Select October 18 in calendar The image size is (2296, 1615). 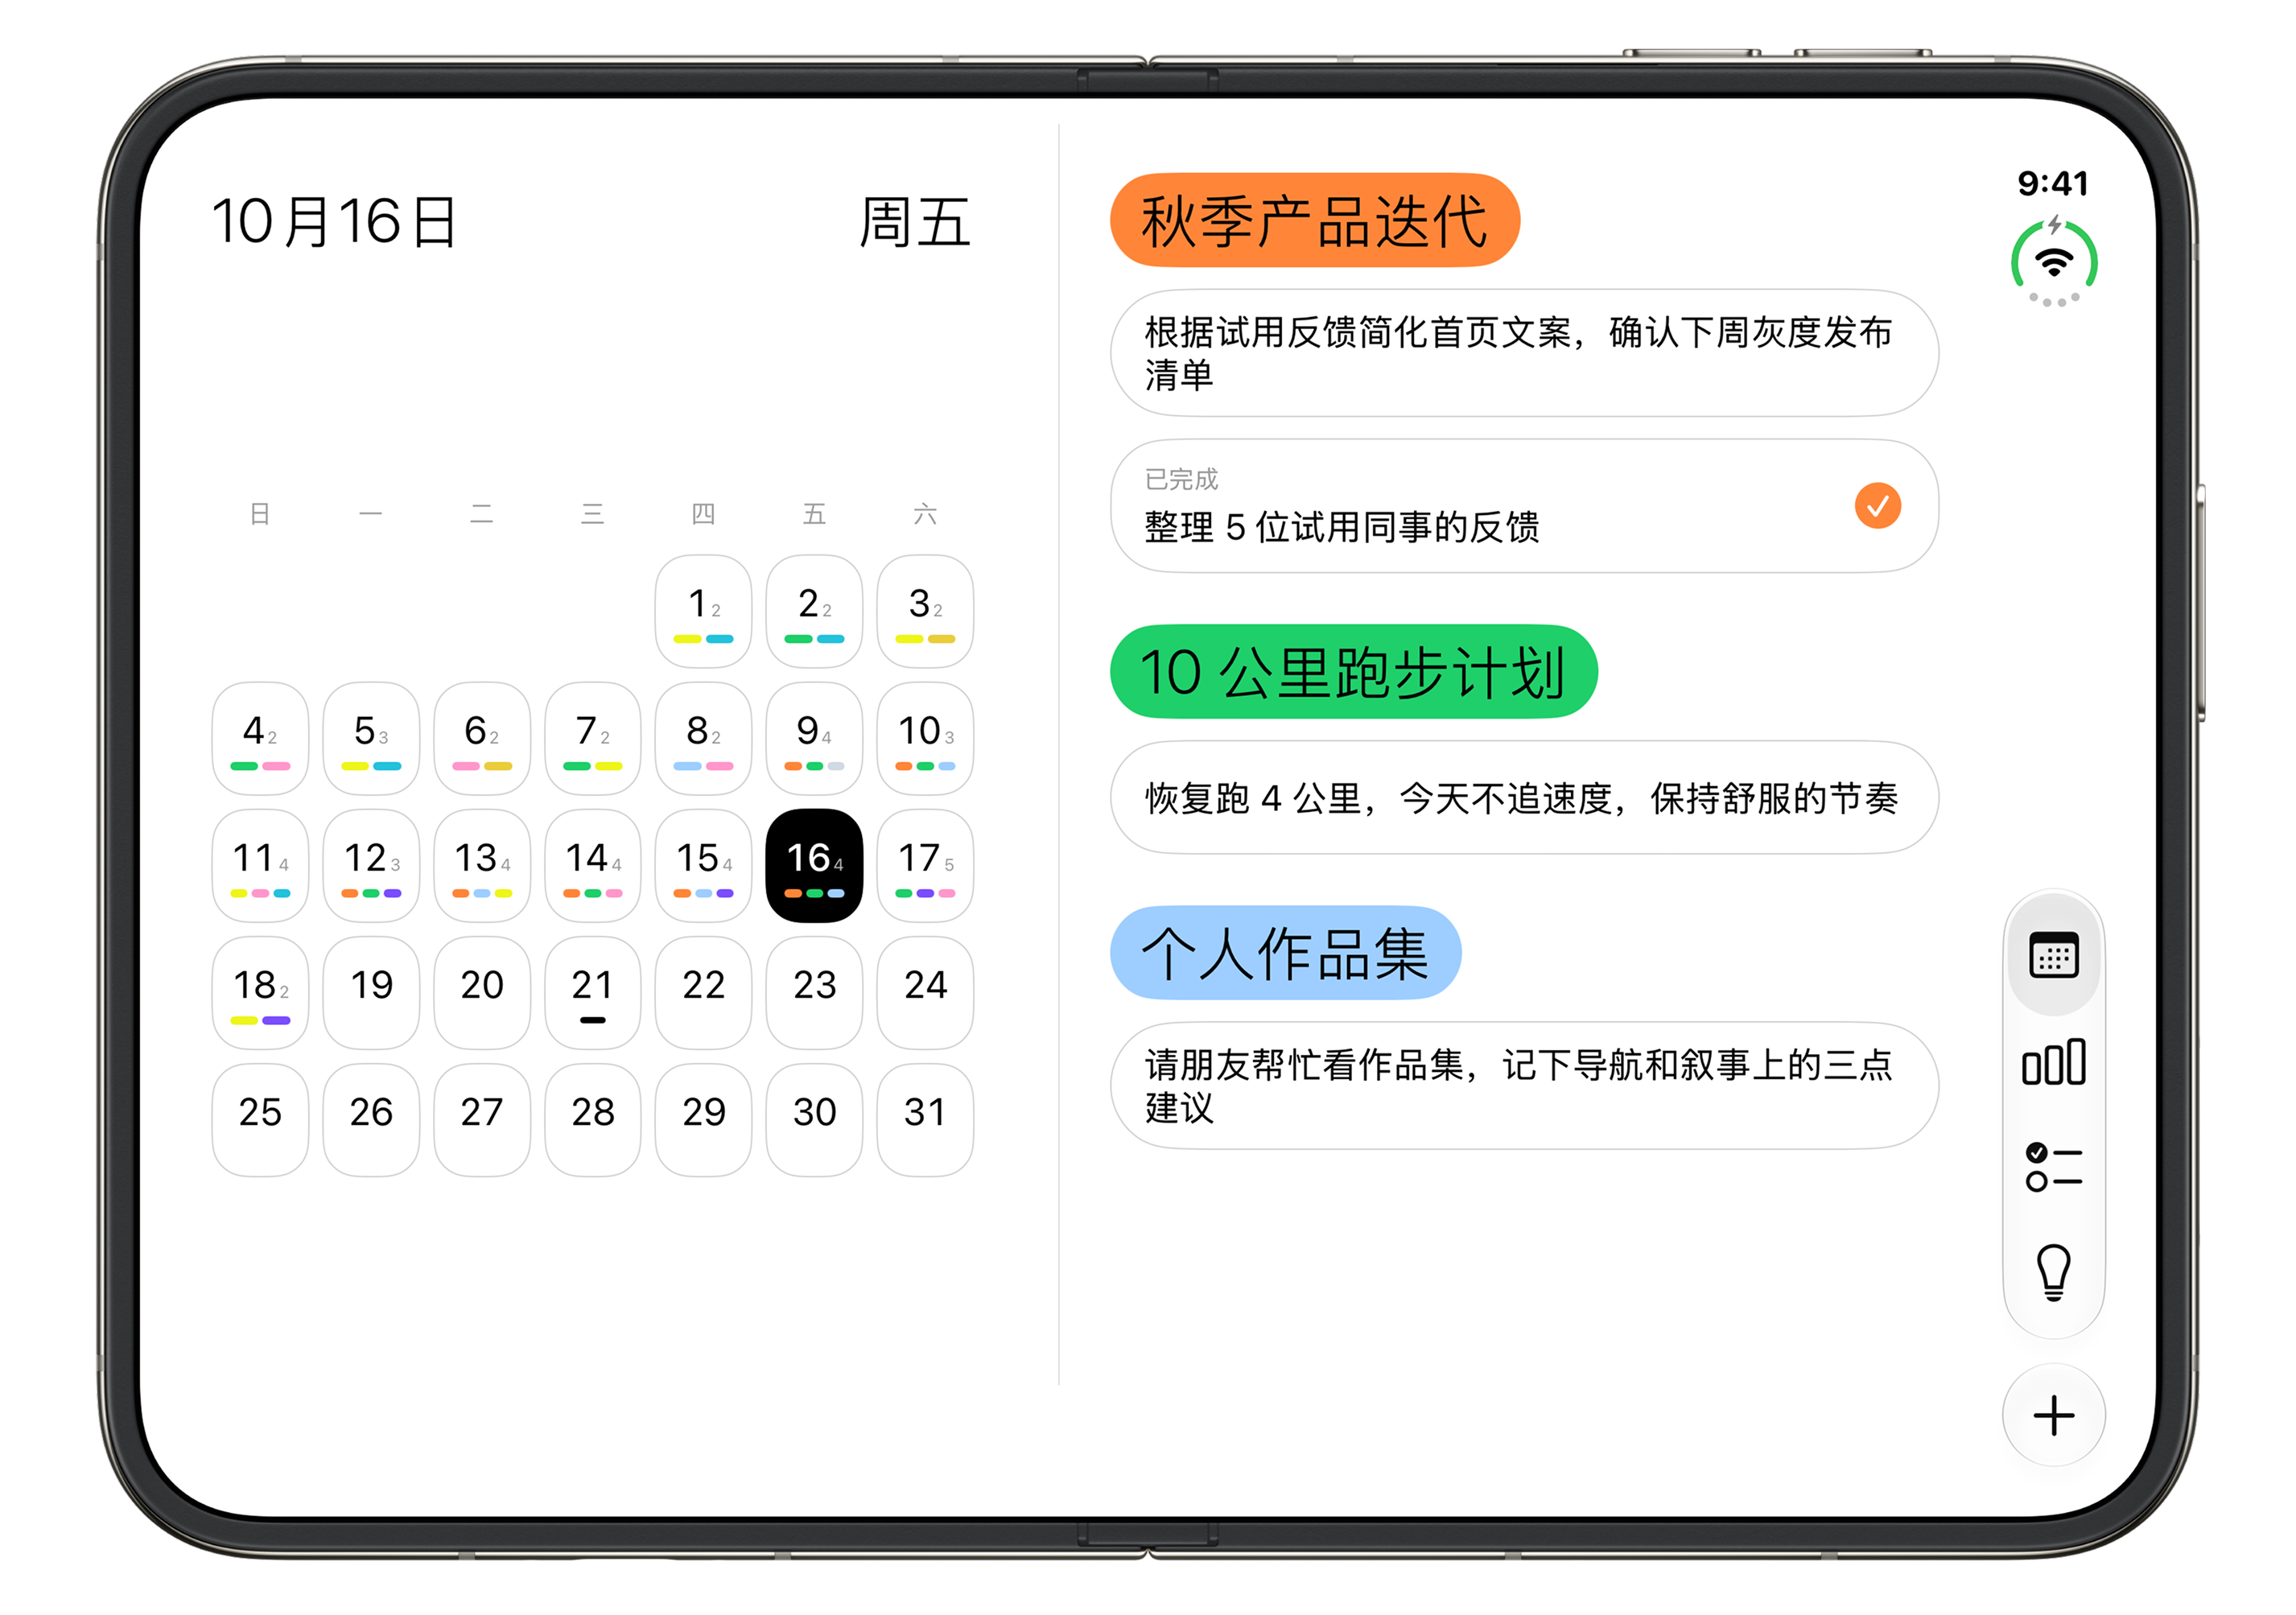coord(260,992)
